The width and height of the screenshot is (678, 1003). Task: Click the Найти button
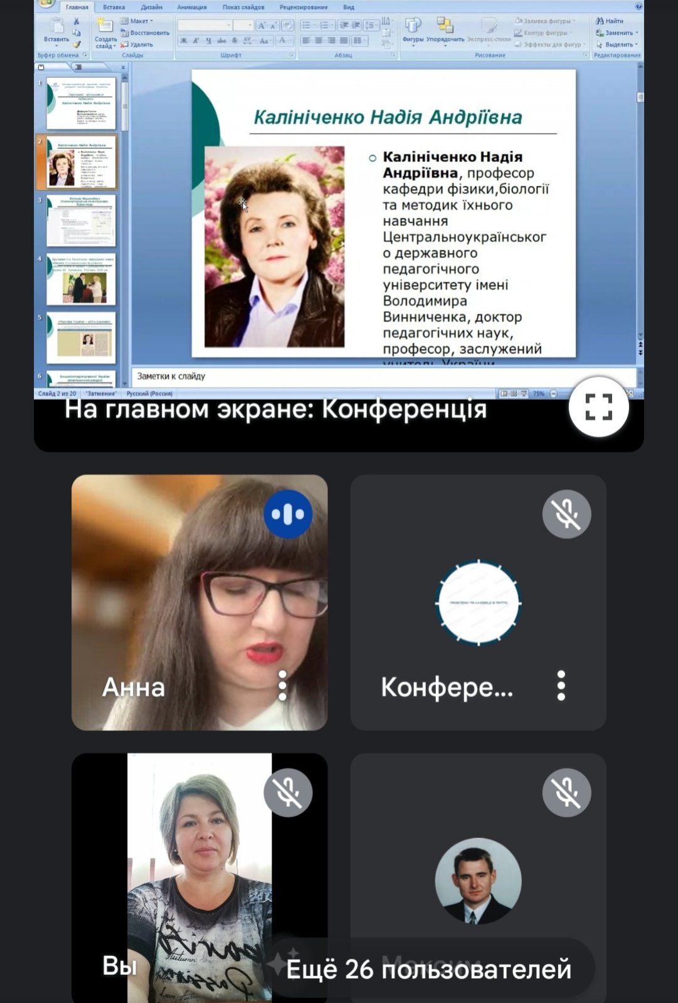610,21
